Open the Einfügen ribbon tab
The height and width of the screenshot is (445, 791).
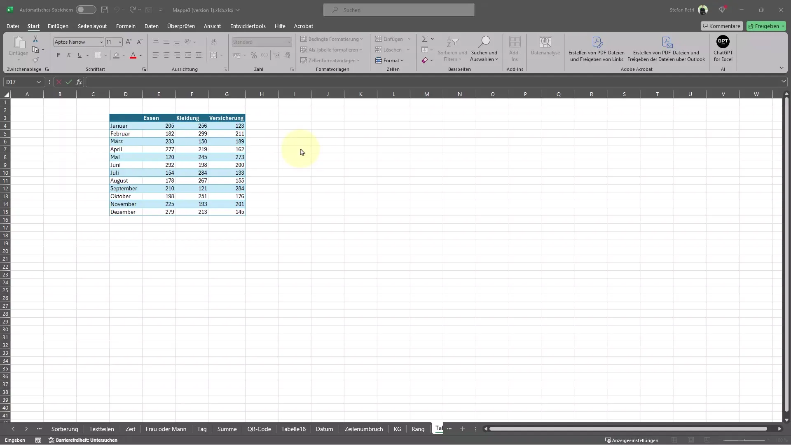58,26
